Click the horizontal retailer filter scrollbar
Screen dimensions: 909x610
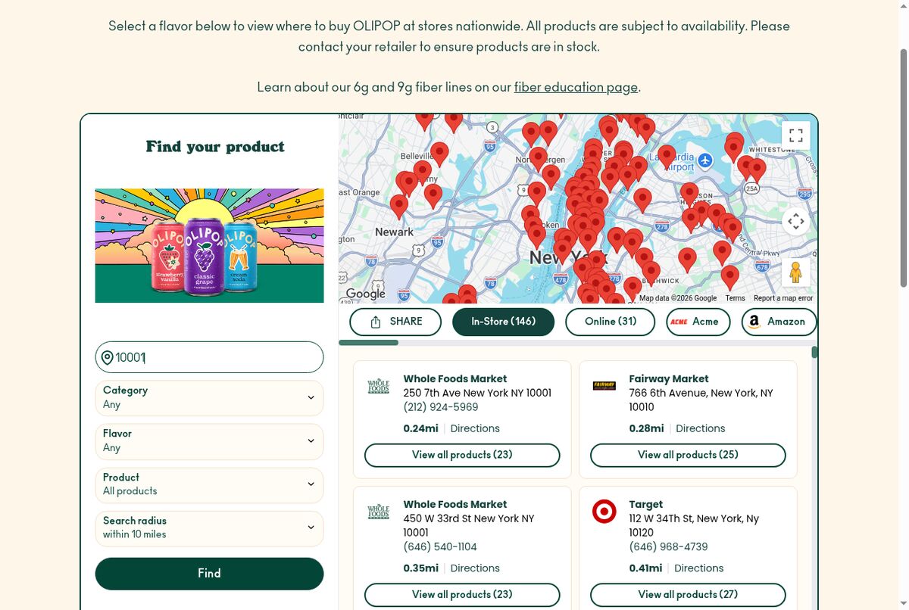pos(369,343)
